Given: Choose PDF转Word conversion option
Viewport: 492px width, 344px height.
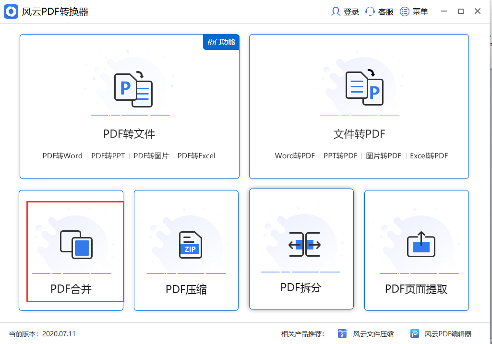Looking at the screenshot, I should pos(62,156).
